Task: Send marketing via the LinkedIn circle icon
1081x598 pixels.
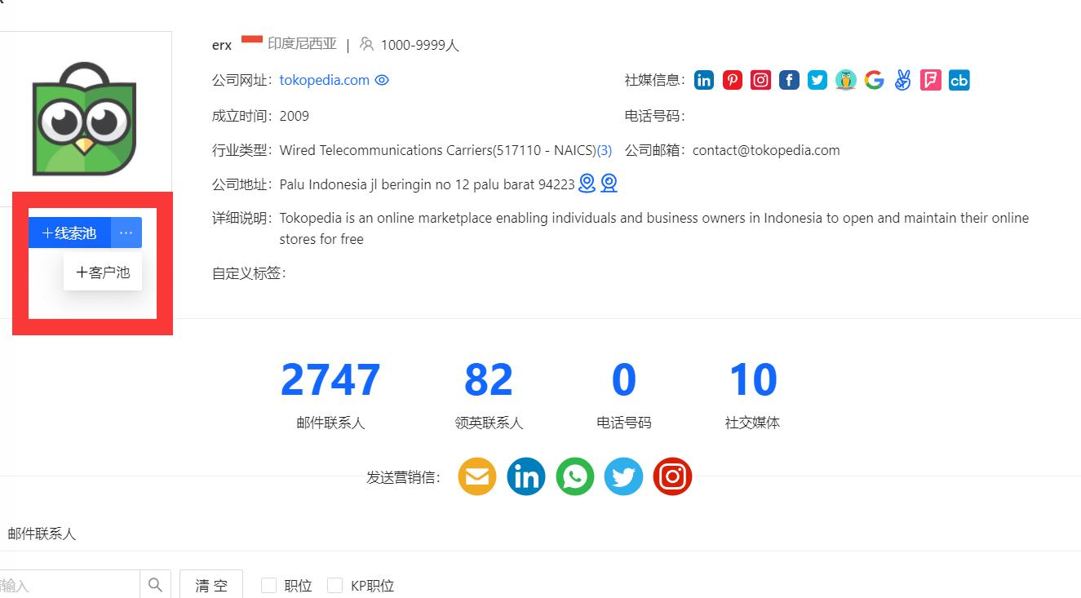Action: tap(526, 476)
